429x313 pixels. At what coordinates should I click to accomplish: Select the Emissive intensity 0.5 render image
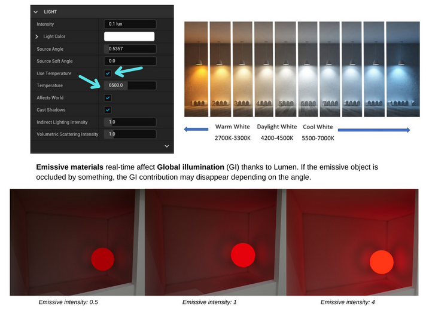click(x=77, y=242)
